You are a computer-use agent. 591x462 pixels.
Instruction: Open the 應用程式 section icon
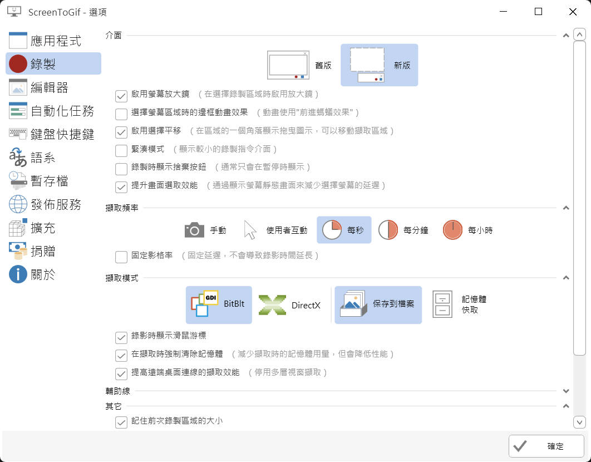coord(18,40)
